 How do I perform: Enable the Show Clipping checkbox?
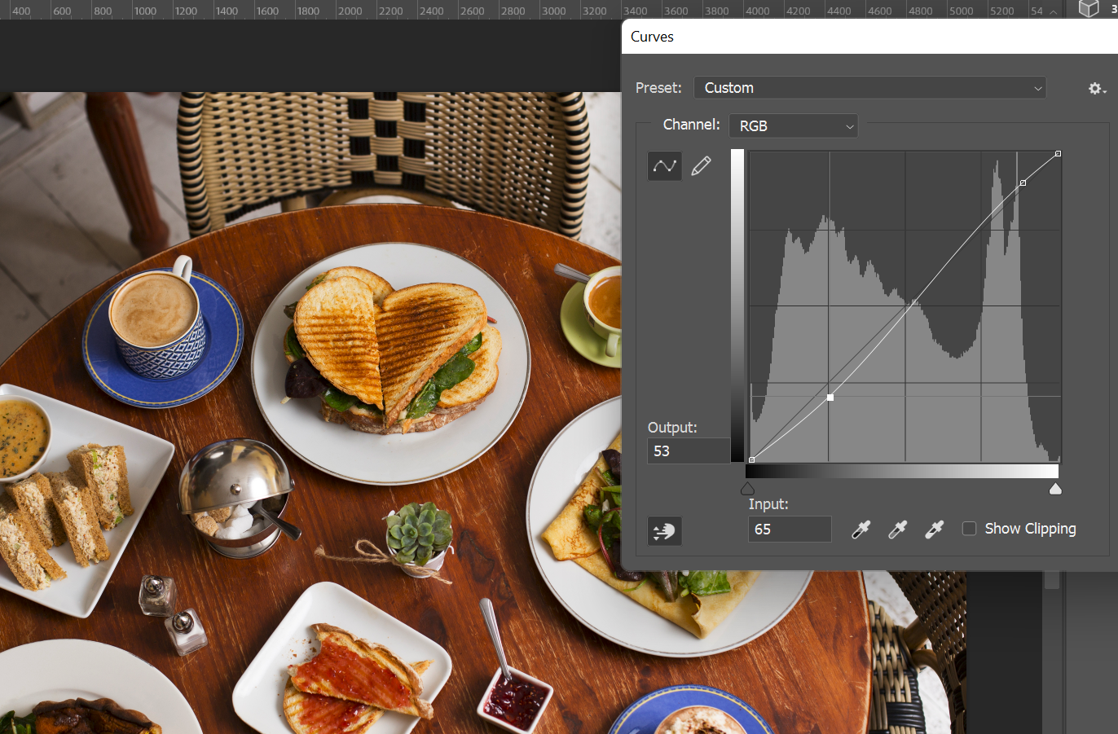coord(969,529)
